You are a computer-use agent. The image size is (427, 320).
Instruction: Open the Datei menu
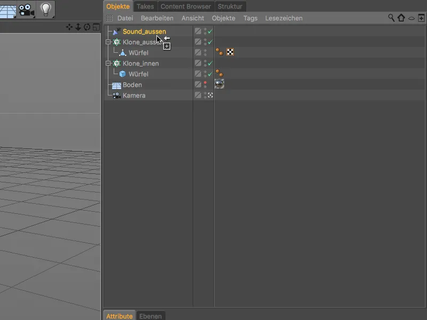[125, 18]
